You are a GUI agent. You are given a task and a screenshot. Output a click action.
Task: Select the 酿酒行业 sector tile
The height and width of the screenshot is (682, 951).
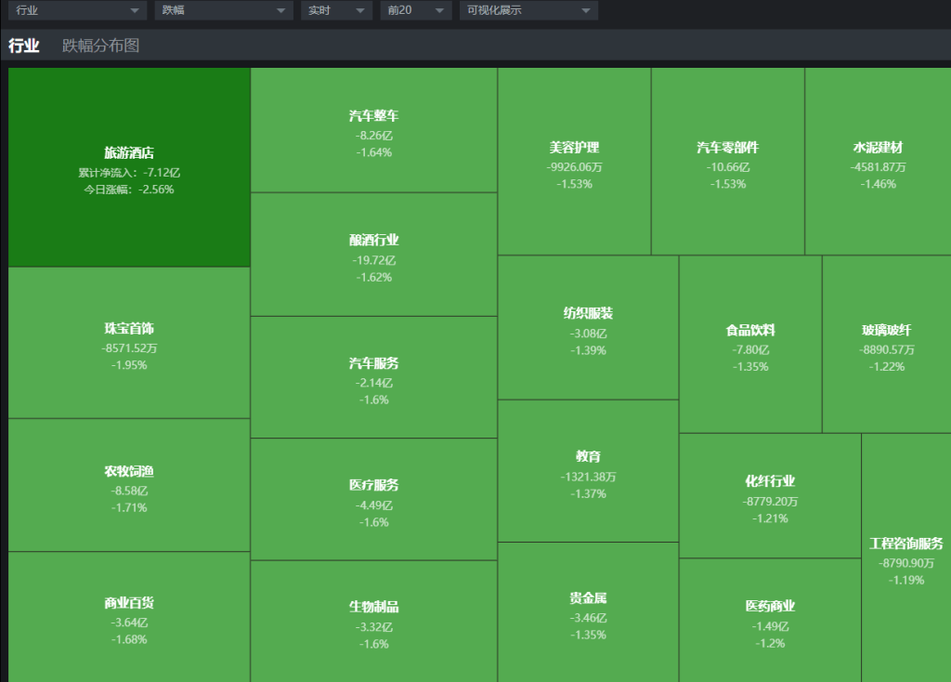(374, 256)
